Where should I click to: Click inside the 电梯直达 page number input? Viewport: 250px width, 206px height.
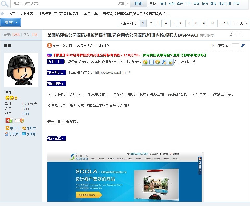coord(235,45)
